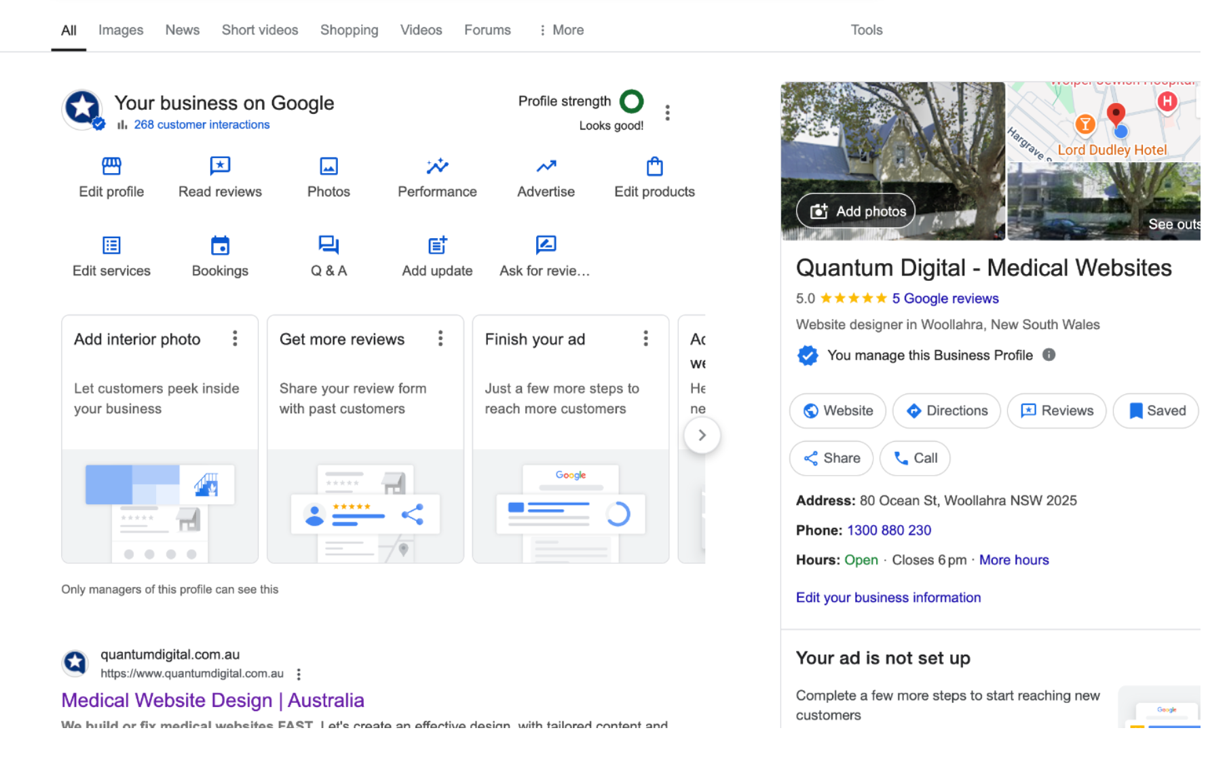Open the Bookings calendar icon
1208x762 pixels.
pyautogui.click(x=220, y=245)
